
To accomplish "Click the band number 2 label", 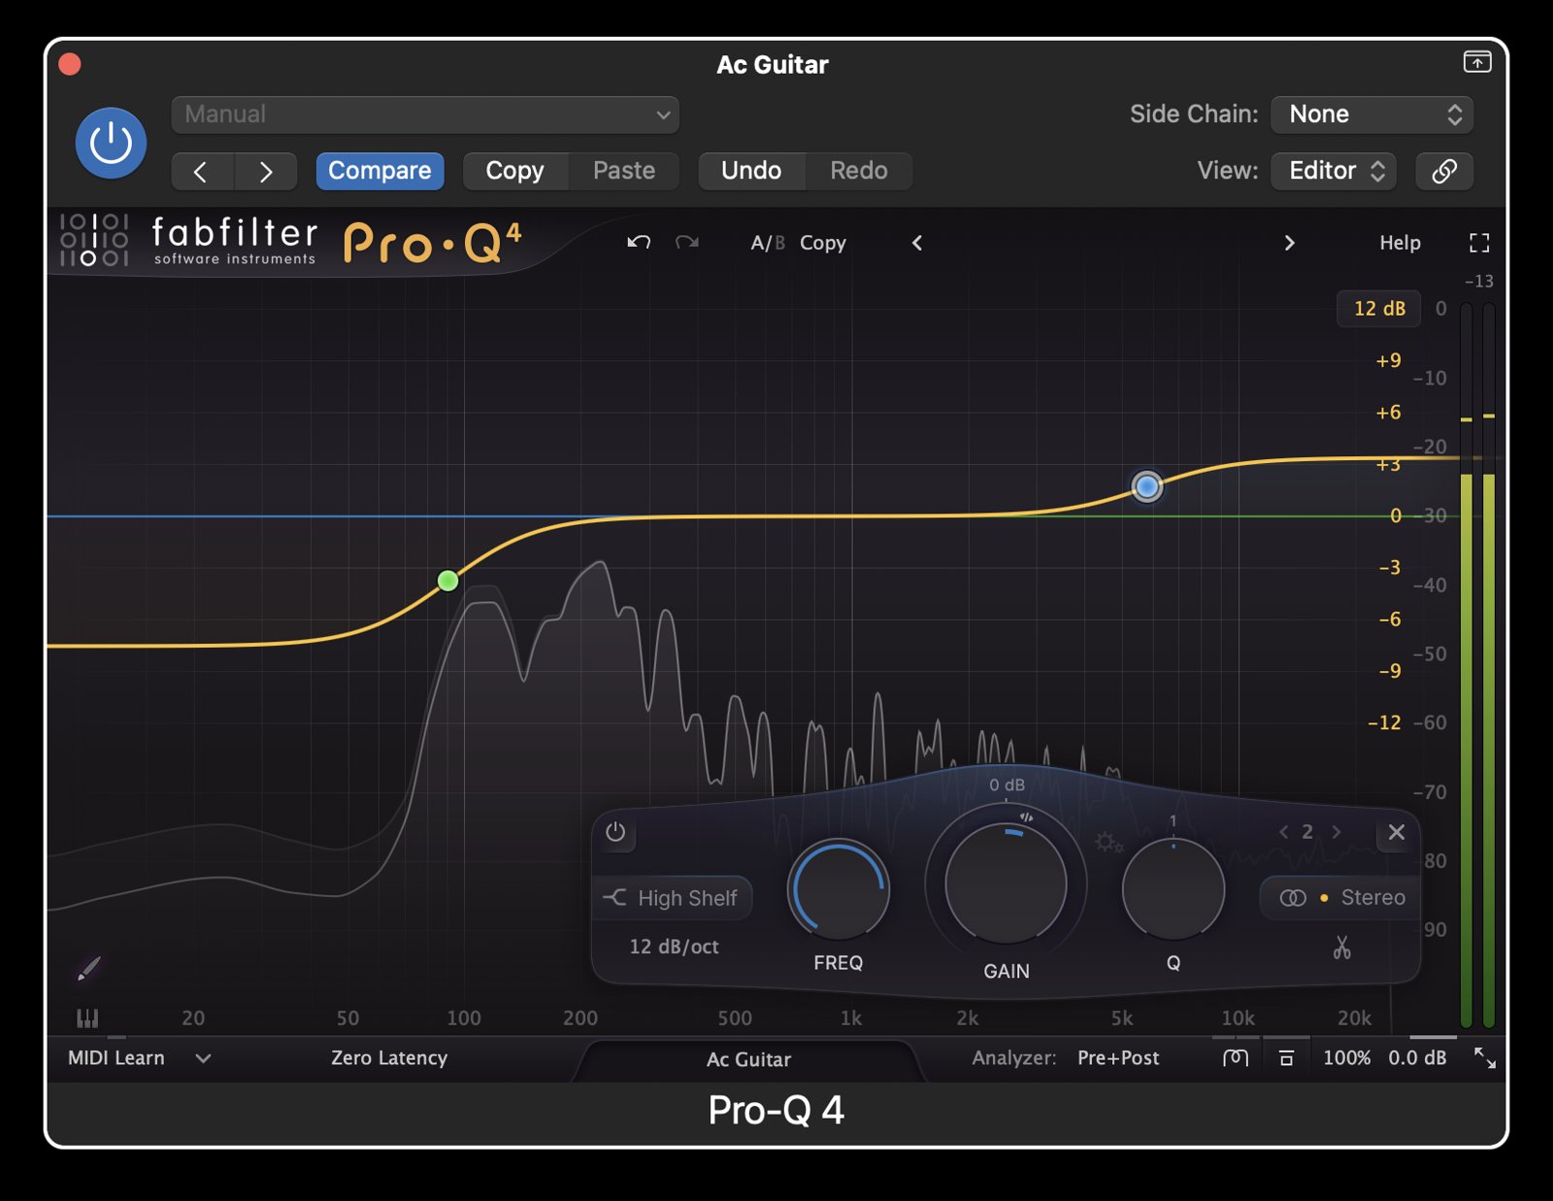I will 1307,832.
